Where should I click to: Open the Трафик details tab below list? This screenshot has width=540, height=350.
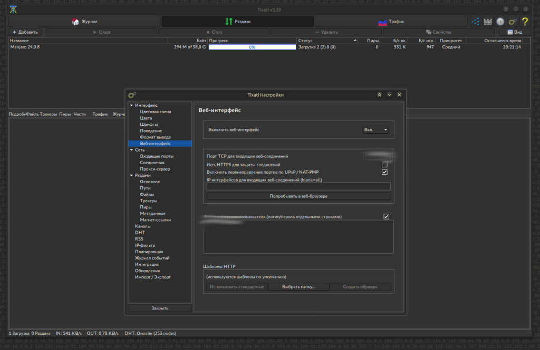pyautogui.click(x=100, y=114)
